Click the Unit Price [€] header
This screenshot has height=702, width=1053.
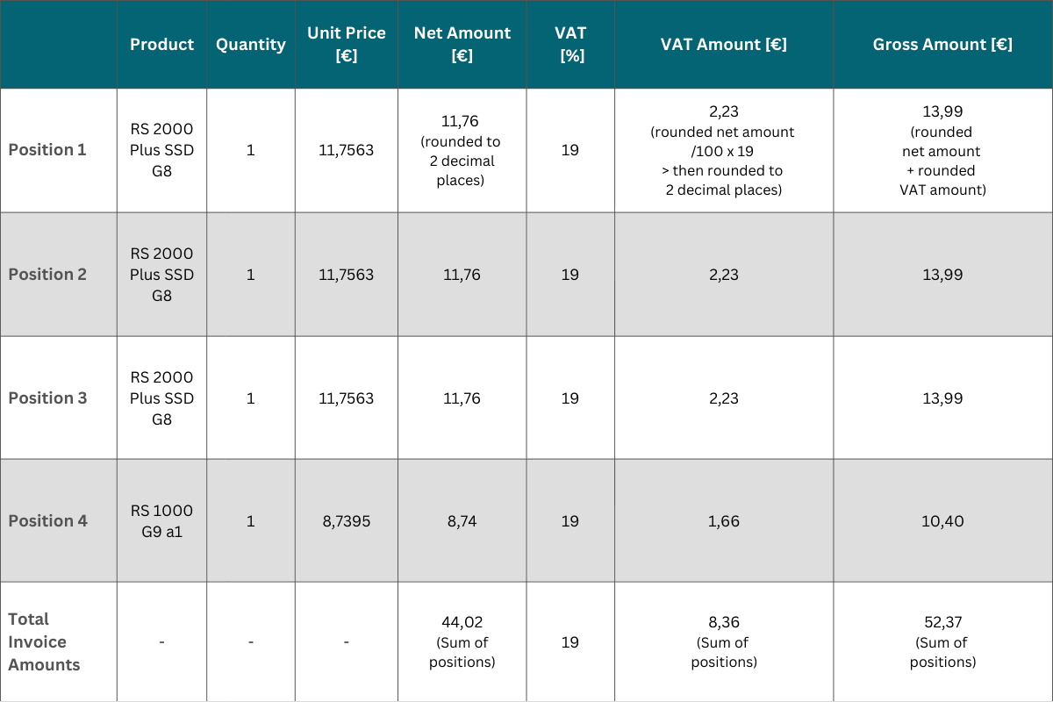347,44
